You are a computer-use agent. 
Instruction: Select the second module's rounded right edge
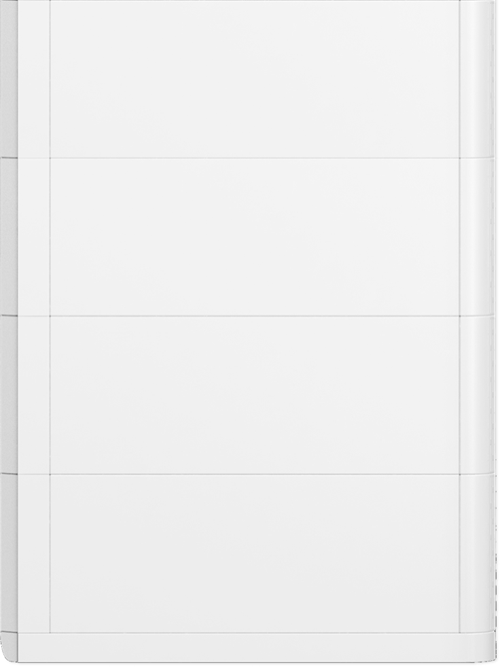tap(478, 237)
